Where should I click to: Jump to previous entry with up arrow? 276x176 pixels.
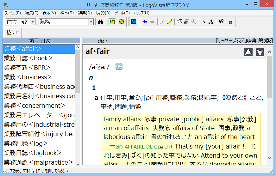(x=248, y=52)
